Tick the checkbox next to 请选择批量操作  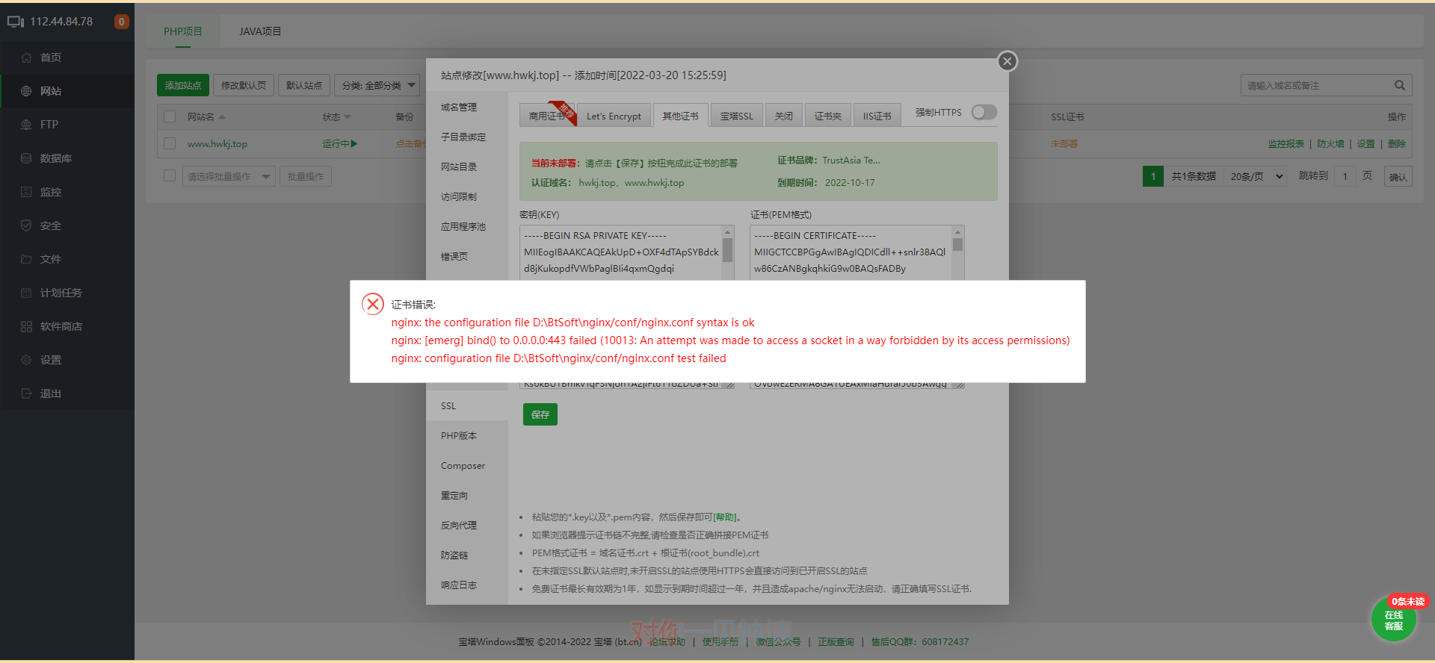[x=170, y=175]
